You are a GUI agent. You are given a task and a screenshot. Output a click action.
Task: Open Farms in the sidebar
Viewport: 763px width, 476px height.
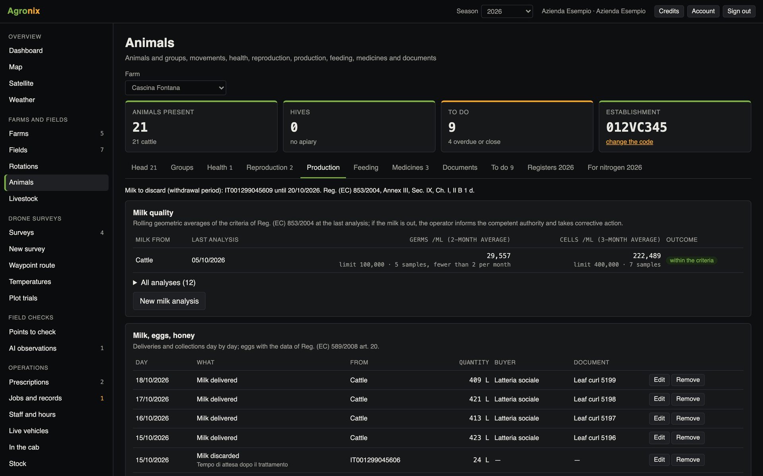[x=56, y=134]
